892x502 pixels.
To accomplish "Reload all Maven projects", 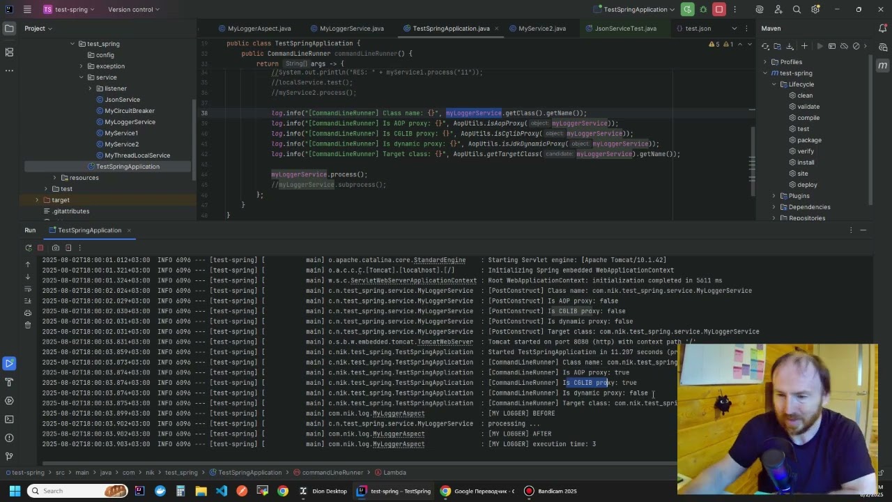I will [765, 46].
